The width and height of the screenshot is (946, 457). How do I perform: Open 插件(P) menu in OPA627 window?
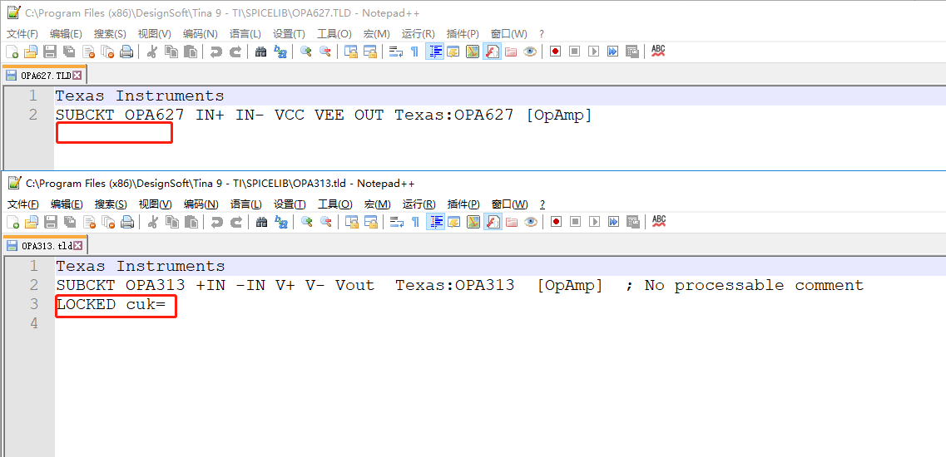(x=463, y=34)
